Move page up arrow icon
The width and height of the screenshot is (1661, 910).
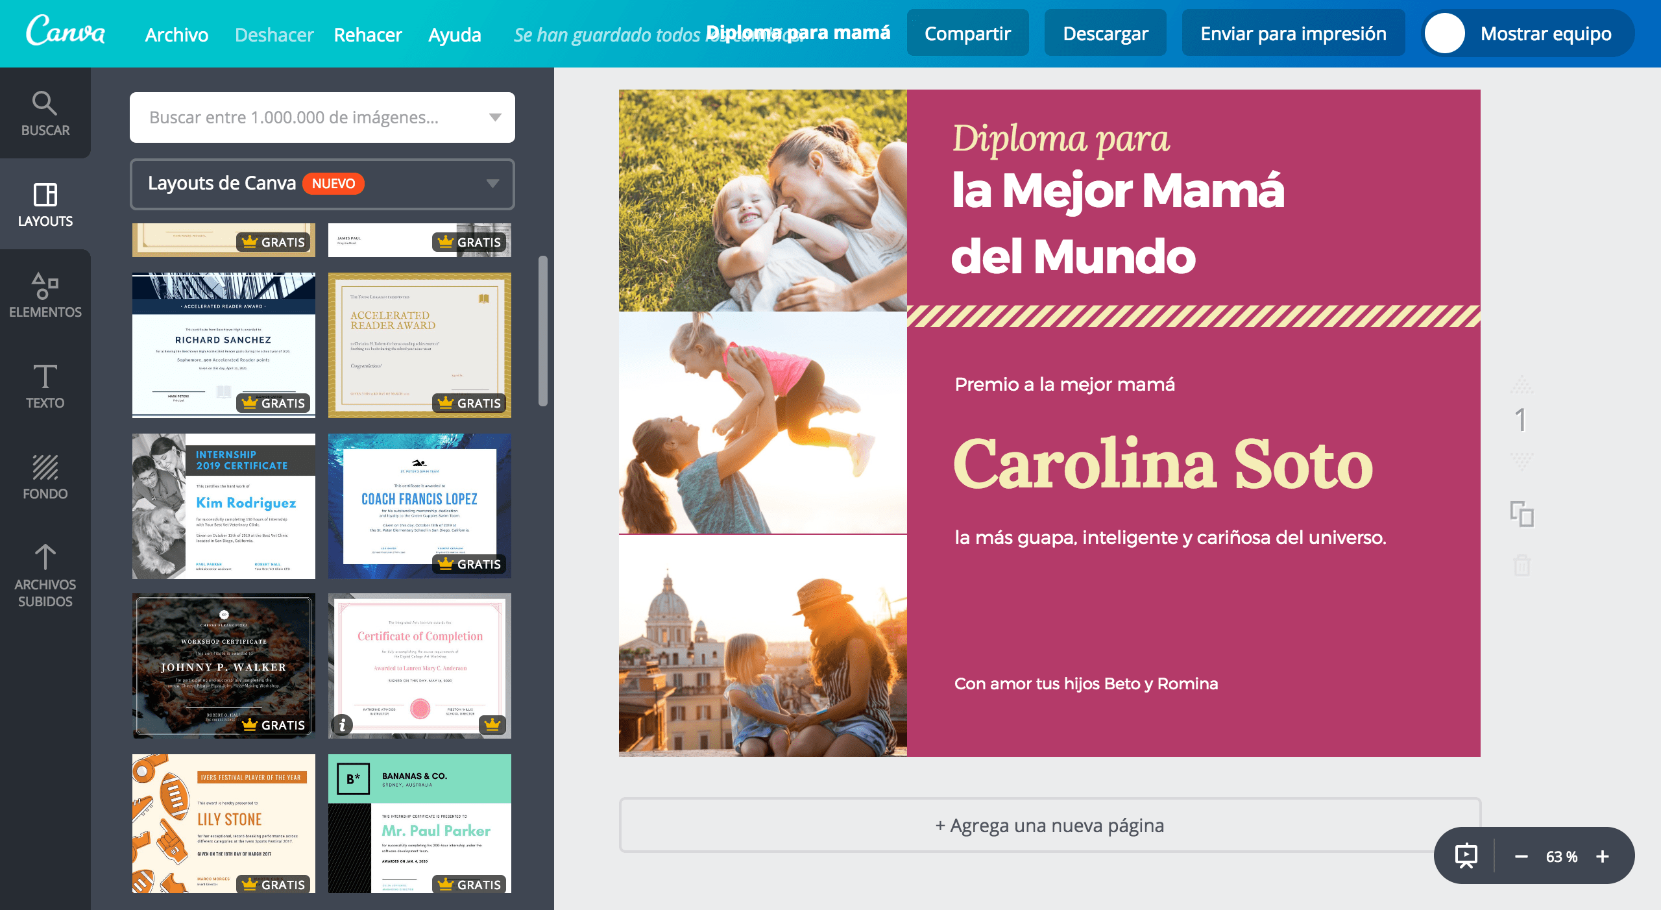point(1522,385)
